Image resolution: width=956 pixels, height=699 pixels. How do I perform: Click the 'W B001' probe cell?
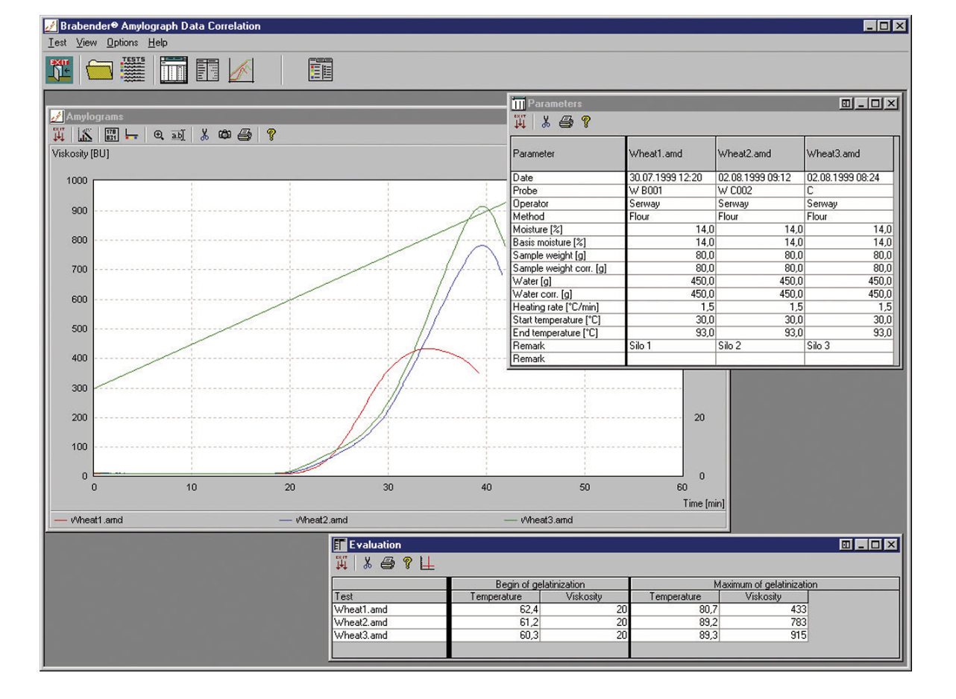(670, 191)
